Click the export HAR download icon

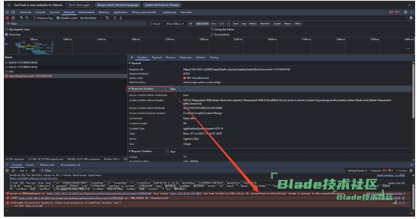click(120, 18)
